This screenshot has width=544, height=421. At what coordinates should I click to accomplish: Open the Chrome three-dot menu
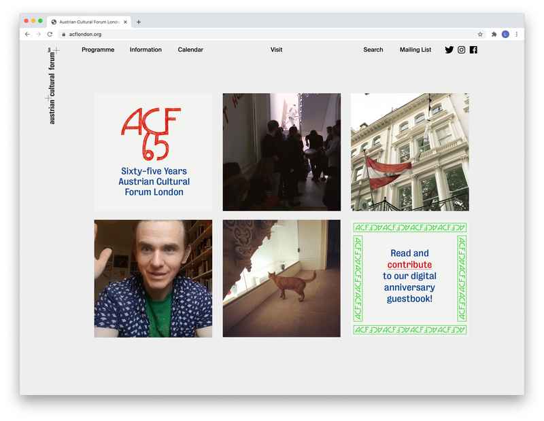point(517,35)
